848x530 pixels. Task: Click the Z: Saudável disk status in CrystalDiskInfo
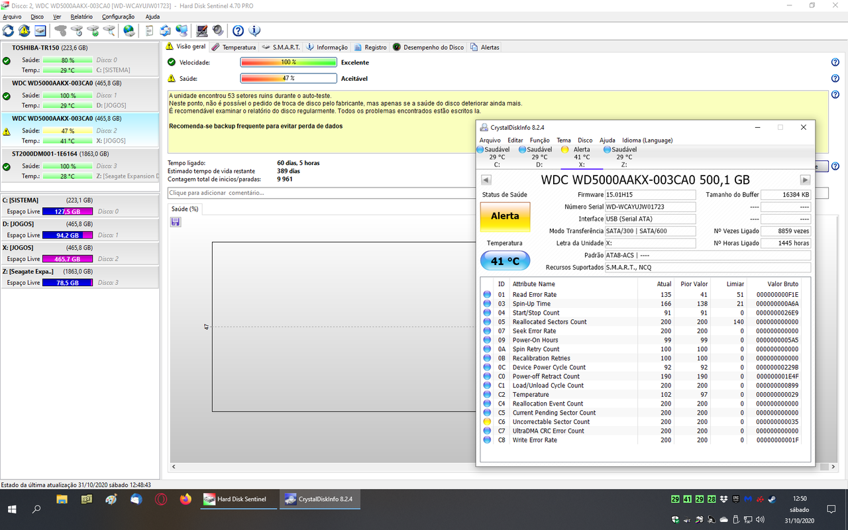(x=624, y=157)
